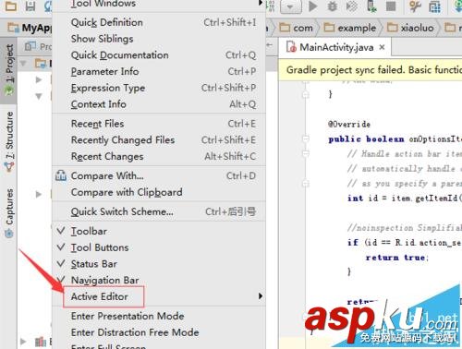Screen dimensions: 462x349
Task: Choose Parameter Info menu item
Action: click(x=159, y=71)
